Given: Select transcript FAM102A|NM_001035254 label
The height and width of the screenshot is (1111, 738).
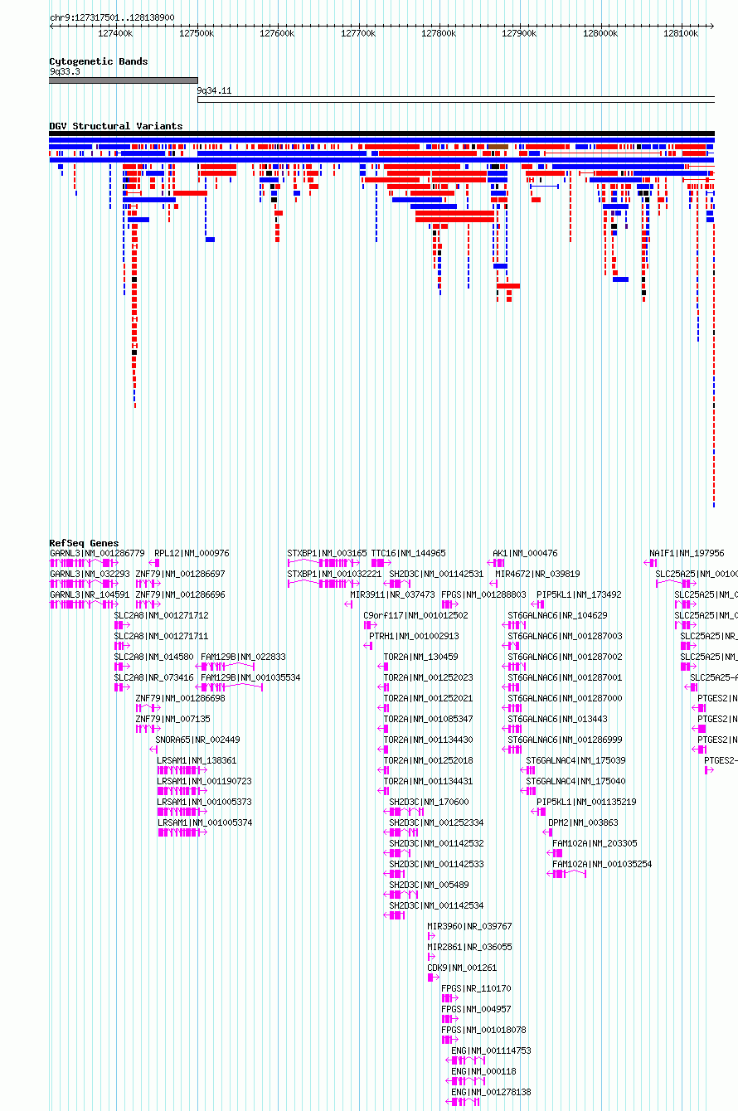Looking at the screenshot, I should click(x=603, y=864).
